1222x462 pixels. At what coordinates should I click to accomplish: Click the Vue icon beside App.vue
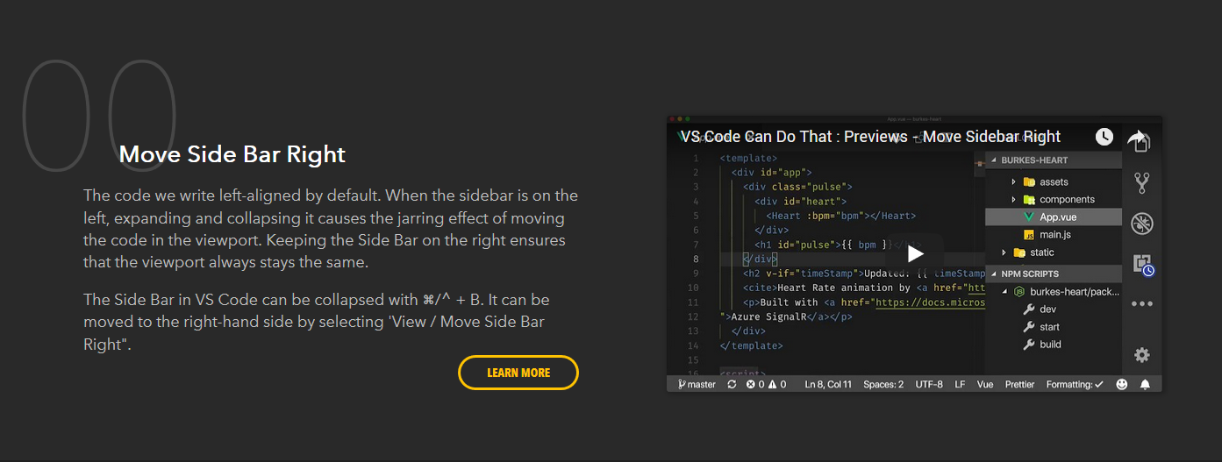pyautogui.click(x=1030, y=217)
